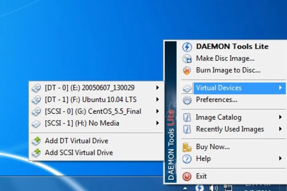The image size is (287, 191).
Task: Select the Virtual Devices menu item
Action: point(219,88)
